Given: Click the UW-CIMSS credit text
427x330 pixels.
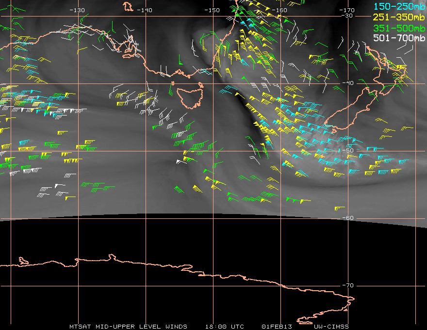Looking at the screenshot, I should click(331, 327).
